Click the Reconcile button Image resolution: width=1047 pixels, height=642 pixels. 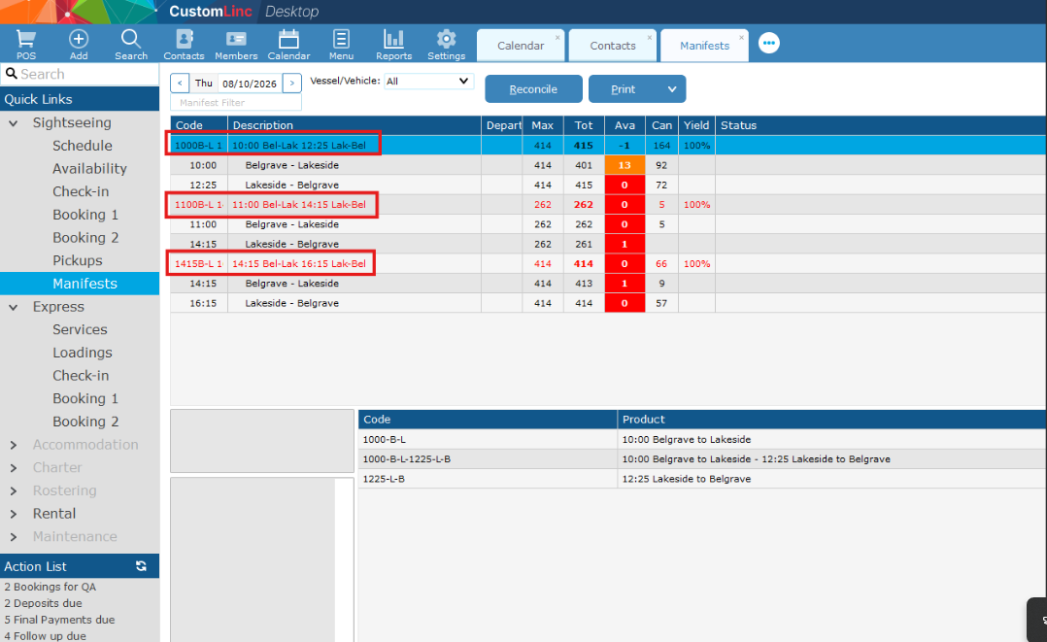point(533,88)
